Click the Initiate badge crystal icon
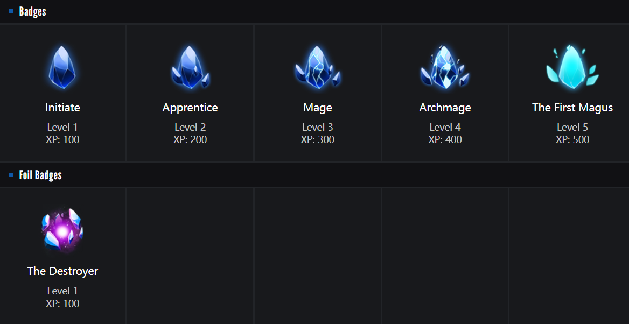629x324 pixels. pos(62,68)
